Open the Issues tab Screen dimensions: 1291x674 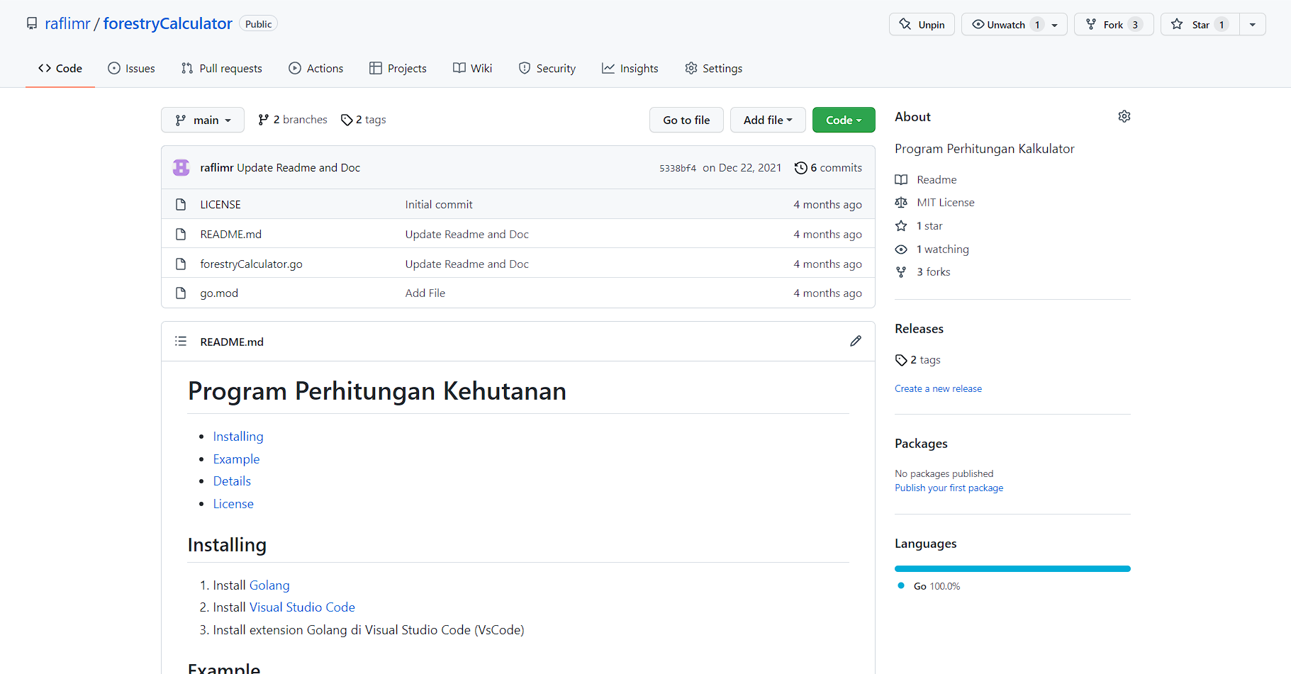[131, 68]
